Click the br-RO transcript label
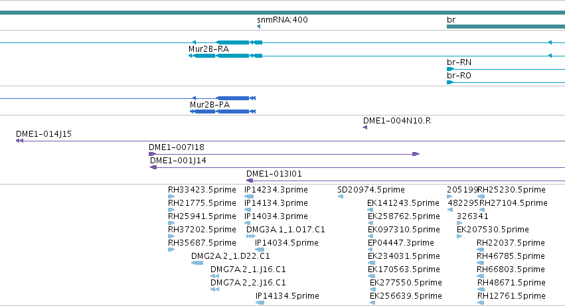This screenshot has width=565, height=306. [459, 76]
